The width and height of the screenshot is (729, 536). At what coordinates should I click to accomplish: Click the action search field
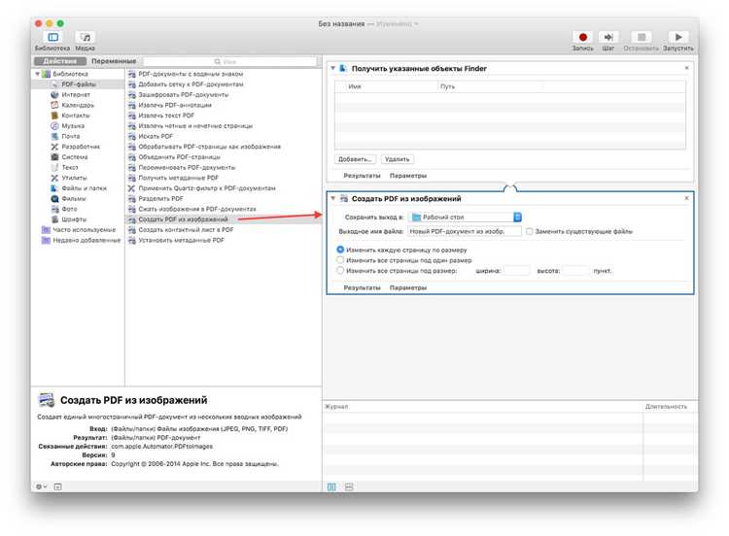pyautogui.click(x=230, y=61)
